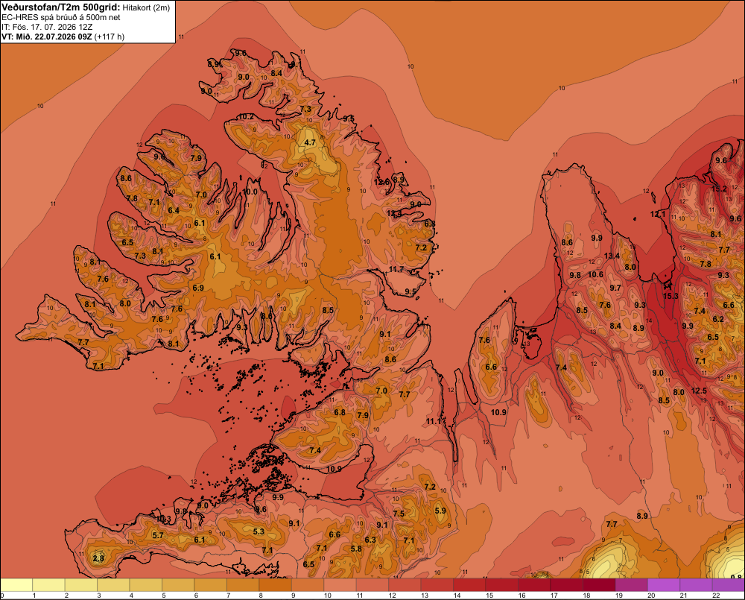The image size is (745, 600).
Task: Click the 5.9 temperature value
Action: click(440, 511)
